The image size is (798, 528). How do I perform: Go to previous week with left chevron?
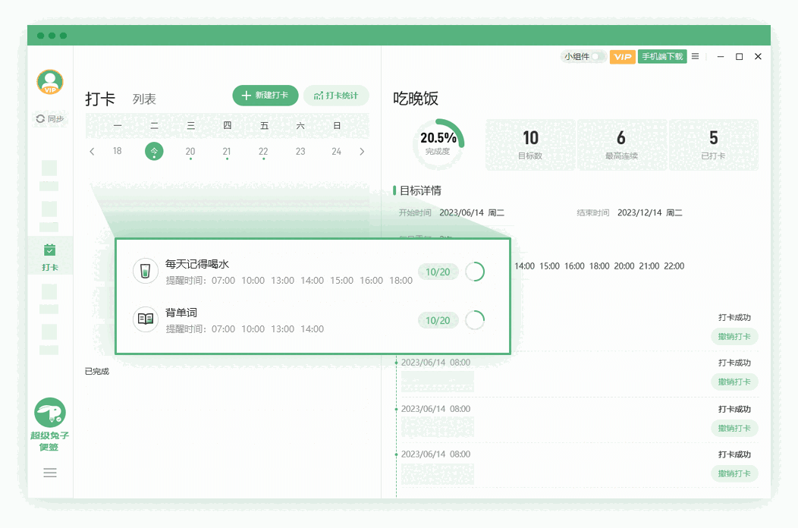(x=92, y=151)
